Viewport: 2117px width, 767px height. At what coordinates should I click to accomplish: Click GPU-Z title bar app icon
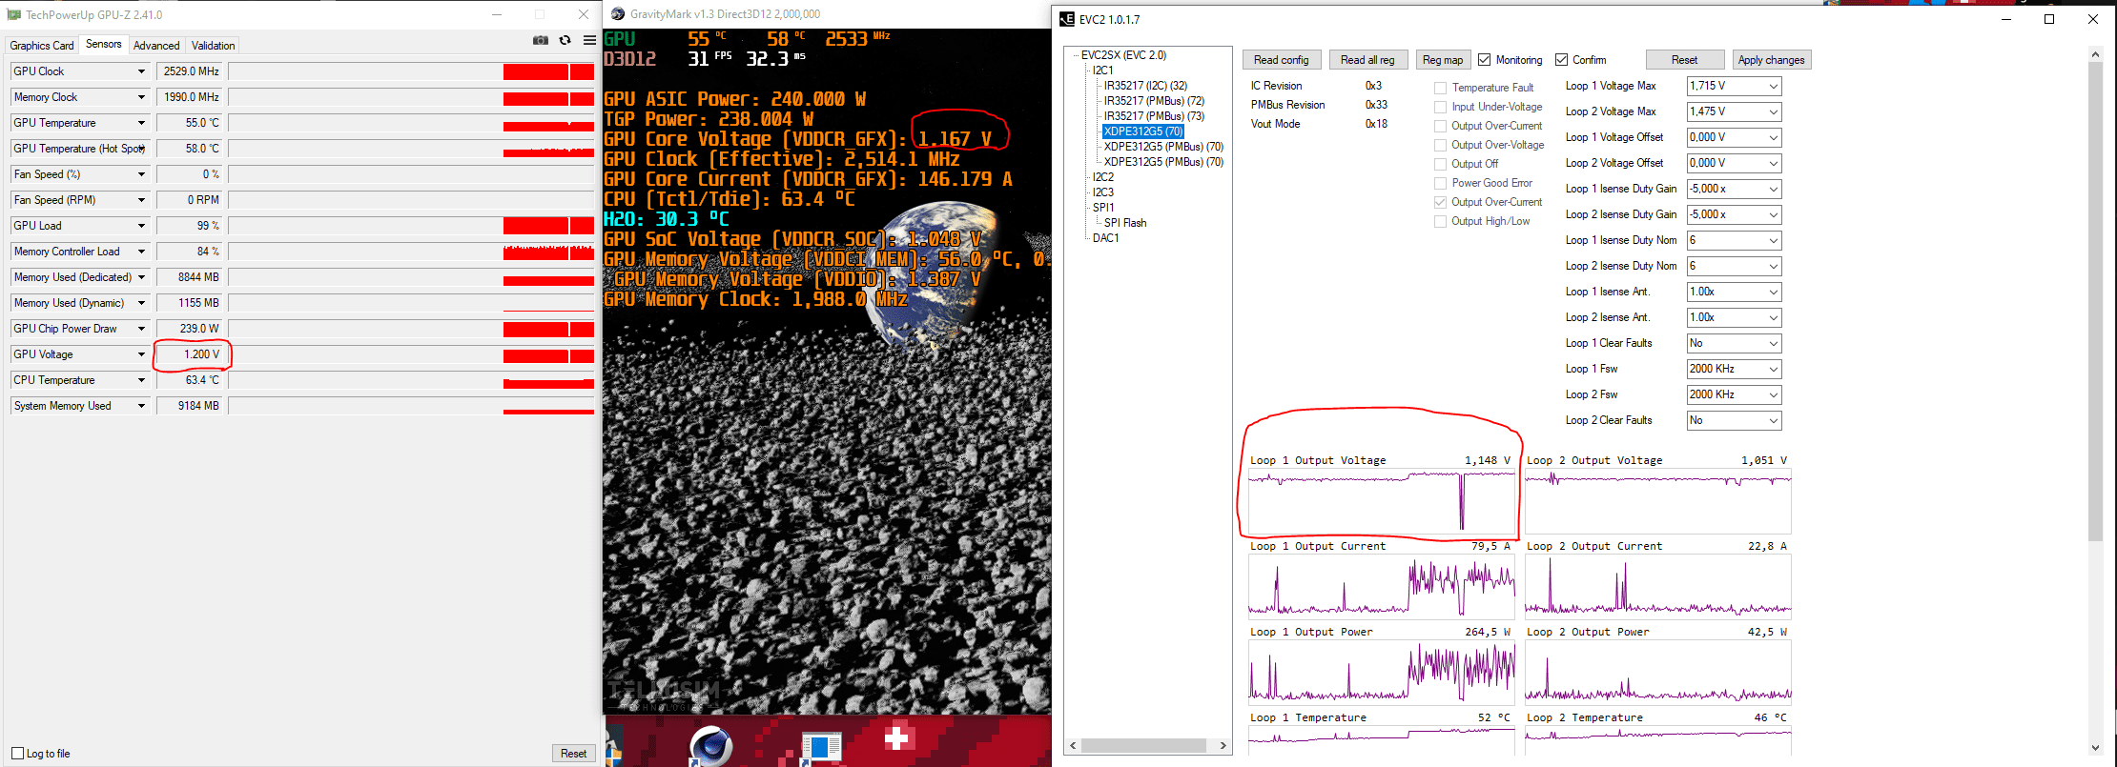coord(13,14)
